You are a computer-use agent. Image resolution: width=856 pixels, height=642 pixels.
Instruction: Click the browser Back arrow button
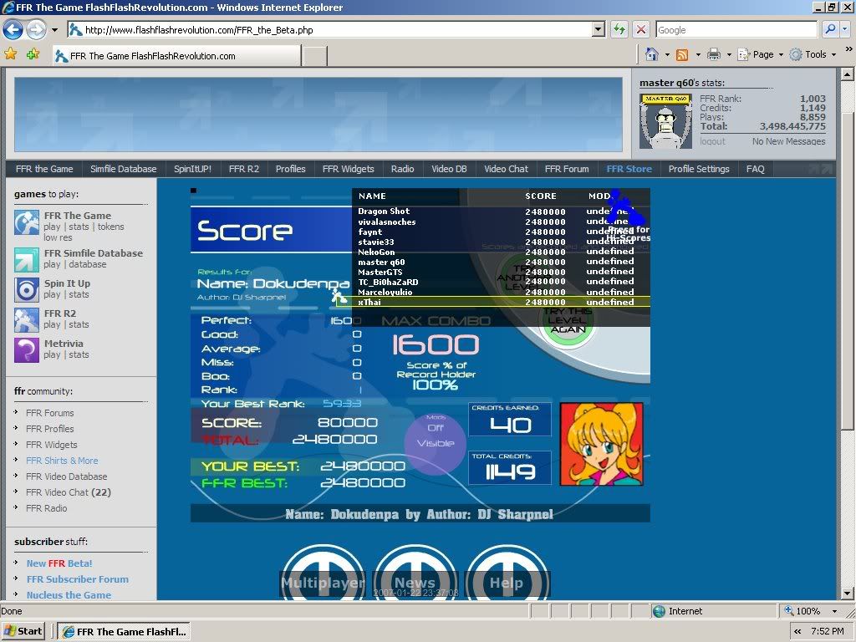point(13,30)
